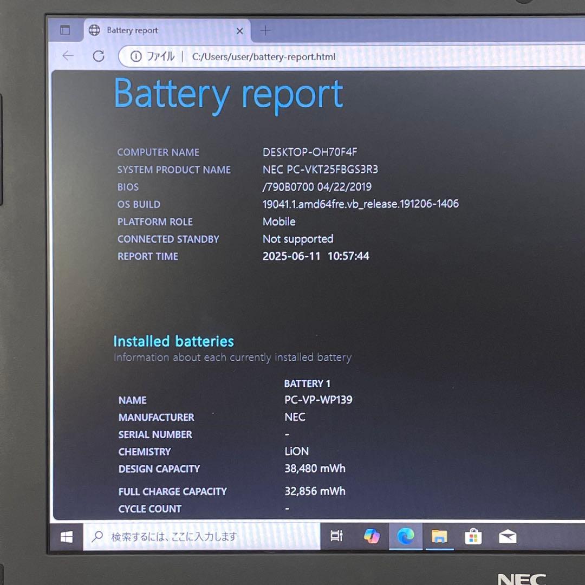Click the Installed batteries section heading

[173, 341]
